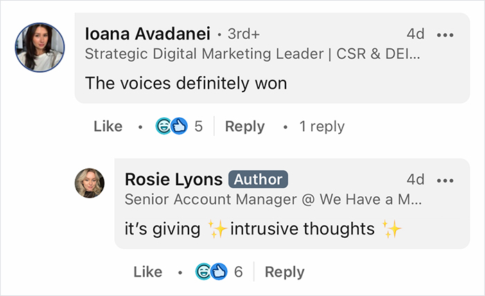
Task: Reply to Ioana Avadanei's comment
Action: tap(245, 126)
